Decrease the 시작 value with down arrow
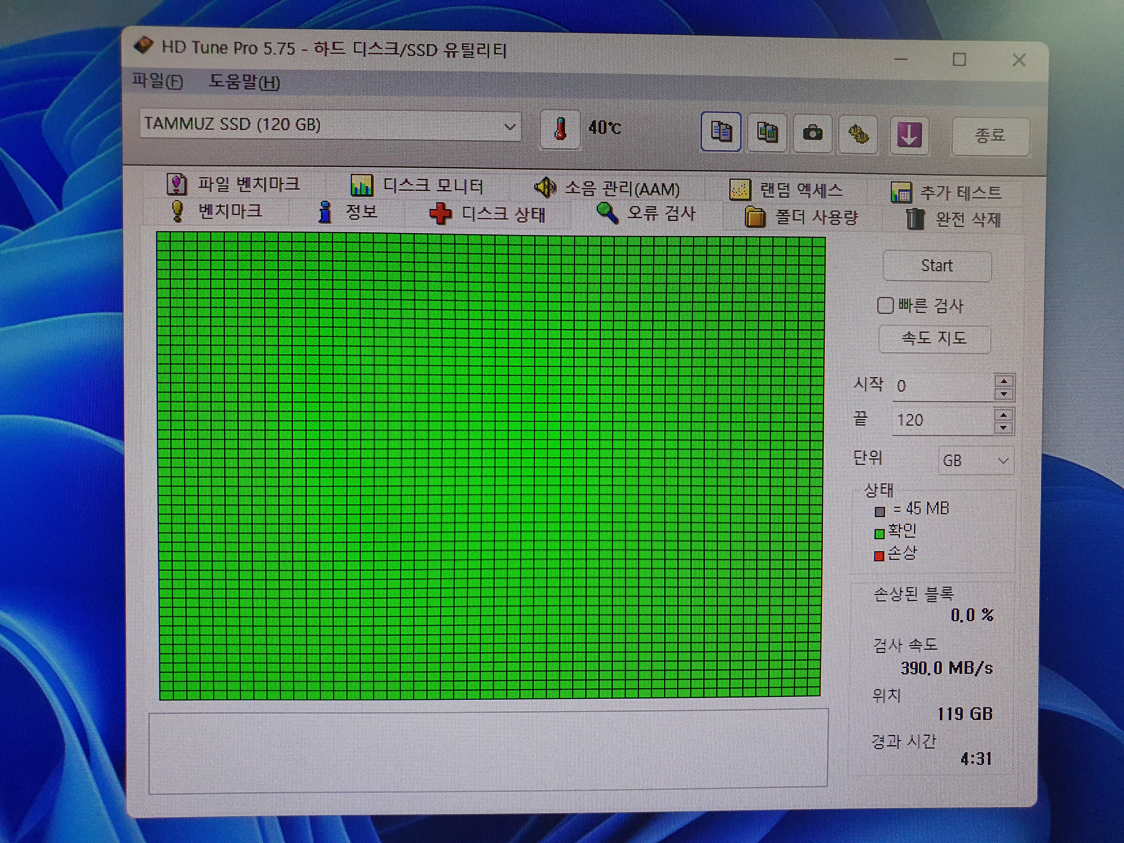 [x=1004, y=394]
